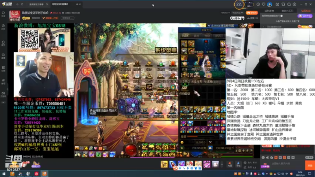Switch to the 钻石粉丝 tab
This screenshot has height=177, width=315.
click(x=306, y=11)
